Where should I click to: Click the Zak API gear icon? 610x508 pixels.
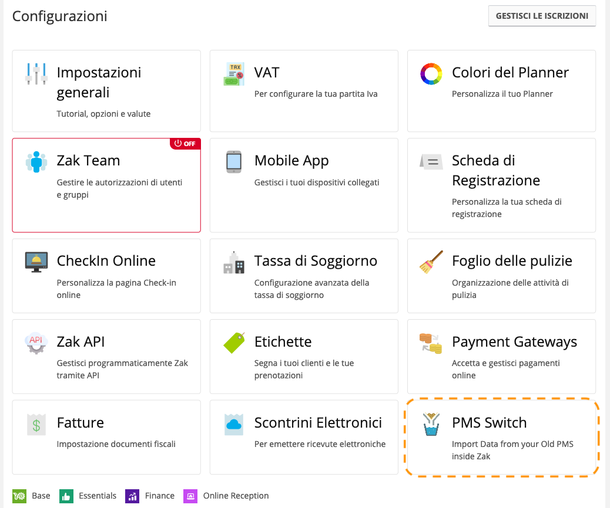[36, 343]
